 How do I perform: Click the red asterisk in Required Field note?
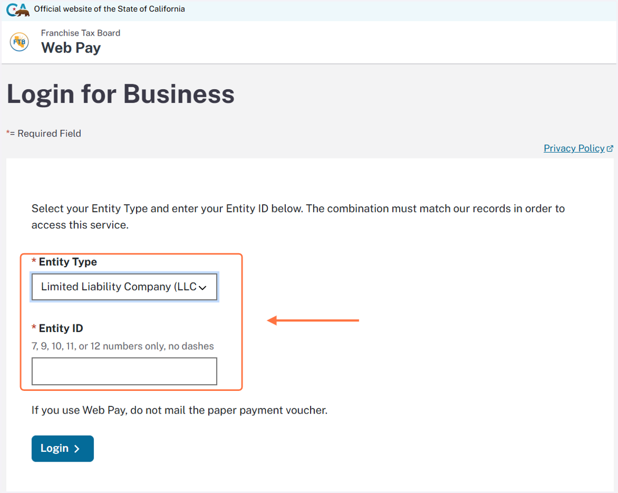click(x=8, y=133)
